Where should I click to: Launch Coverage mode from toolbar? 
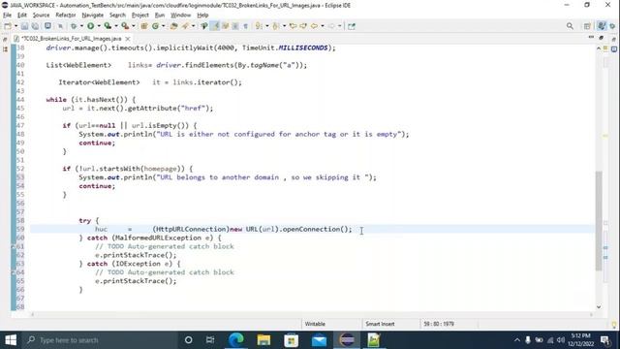[108, 26]
